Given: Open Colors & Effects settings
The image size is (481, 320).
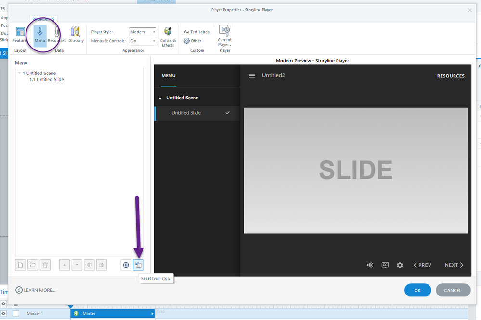Looking at the screenshot, I should click(x=168, y=37).
